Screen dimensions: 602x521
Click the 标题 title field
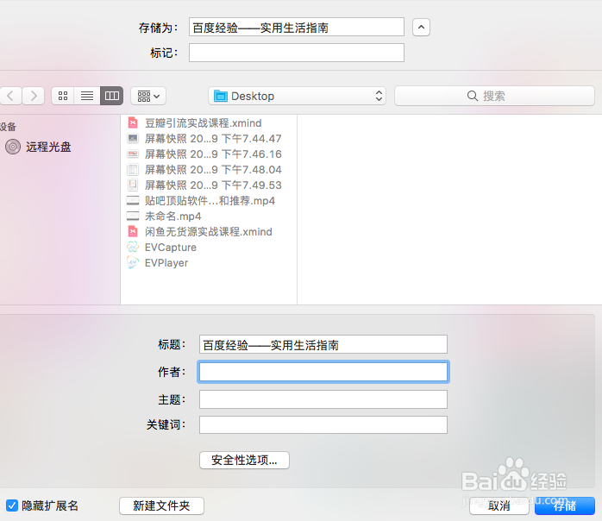[x=323, y=344]
